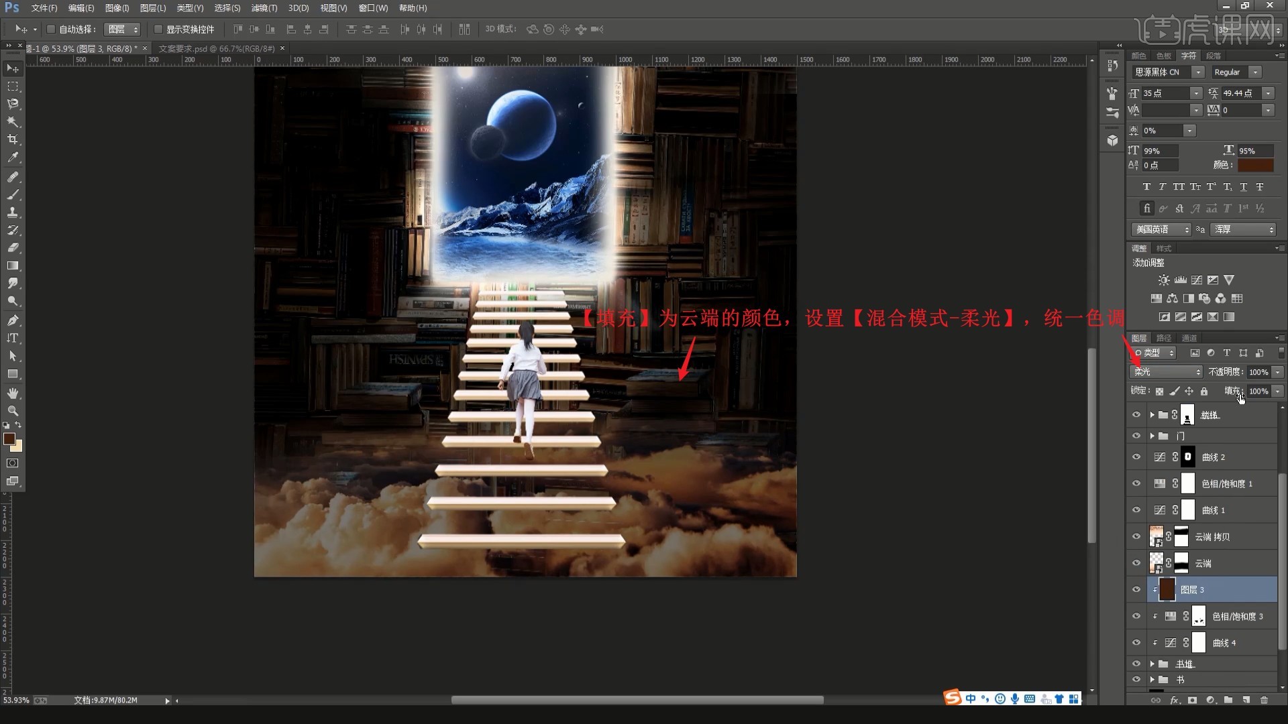
Task: Enable the auto-select checkbox
Action: pyautogui.click(x=51, y=29)
